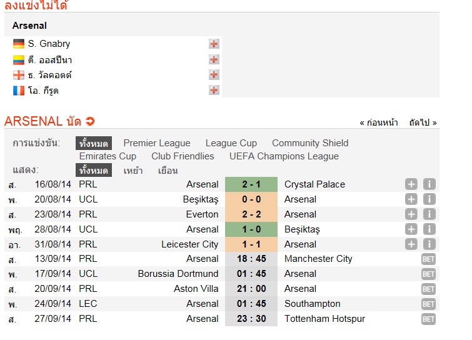472x340 pixels.
Task: Click injury icon next to S. Gnabry
Action: coord(214,44)
